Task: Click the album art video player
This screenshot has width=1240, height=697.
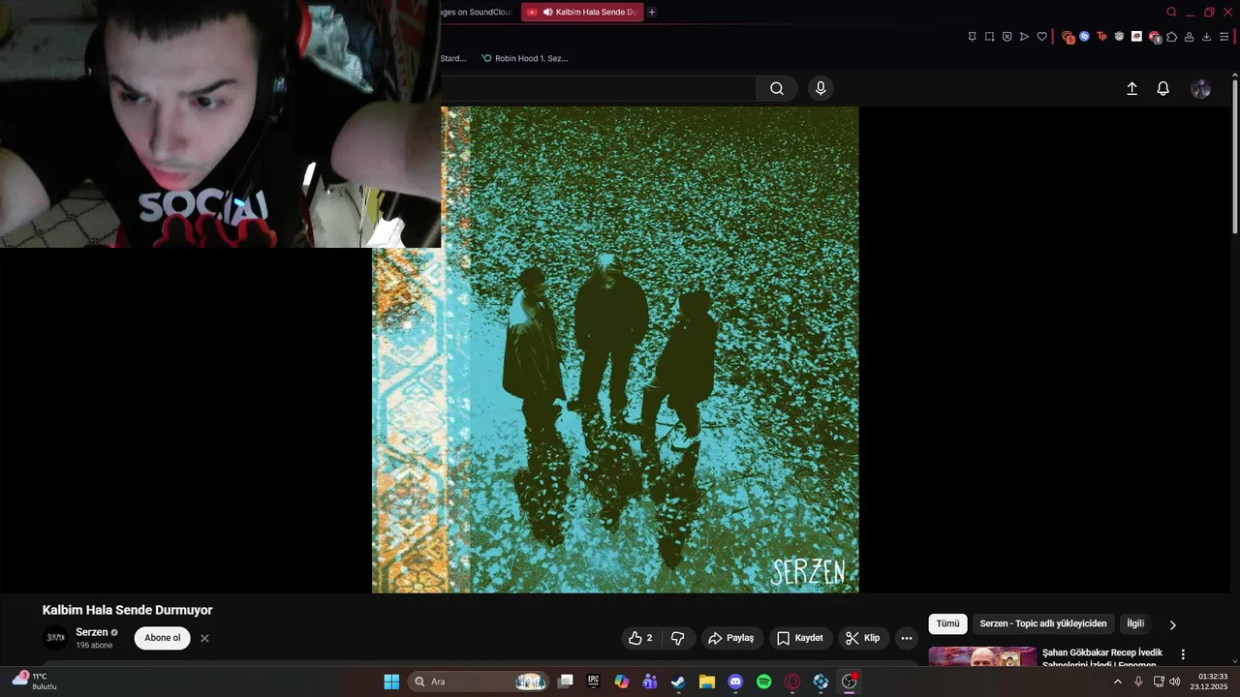Action: point(615,349)
